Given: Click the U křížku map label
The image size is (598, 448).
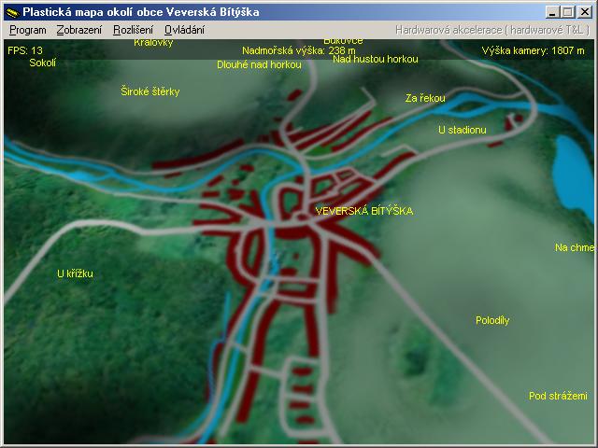Looking at the screenshot, I should [x=75, y=273].
